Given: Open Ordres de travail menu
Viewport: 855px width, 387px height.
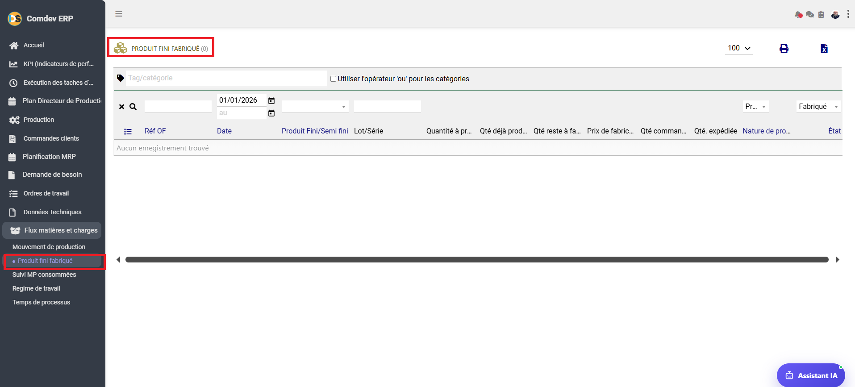Looking at the screenshot, I should coord(46,193).
